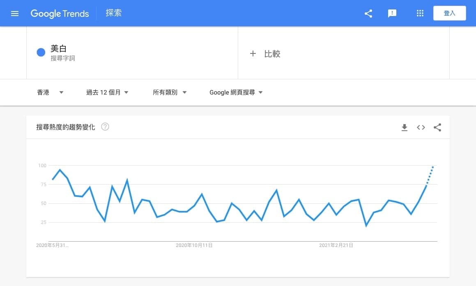
Task: Open the send feedback icon
Action: [x=392, y=14]
